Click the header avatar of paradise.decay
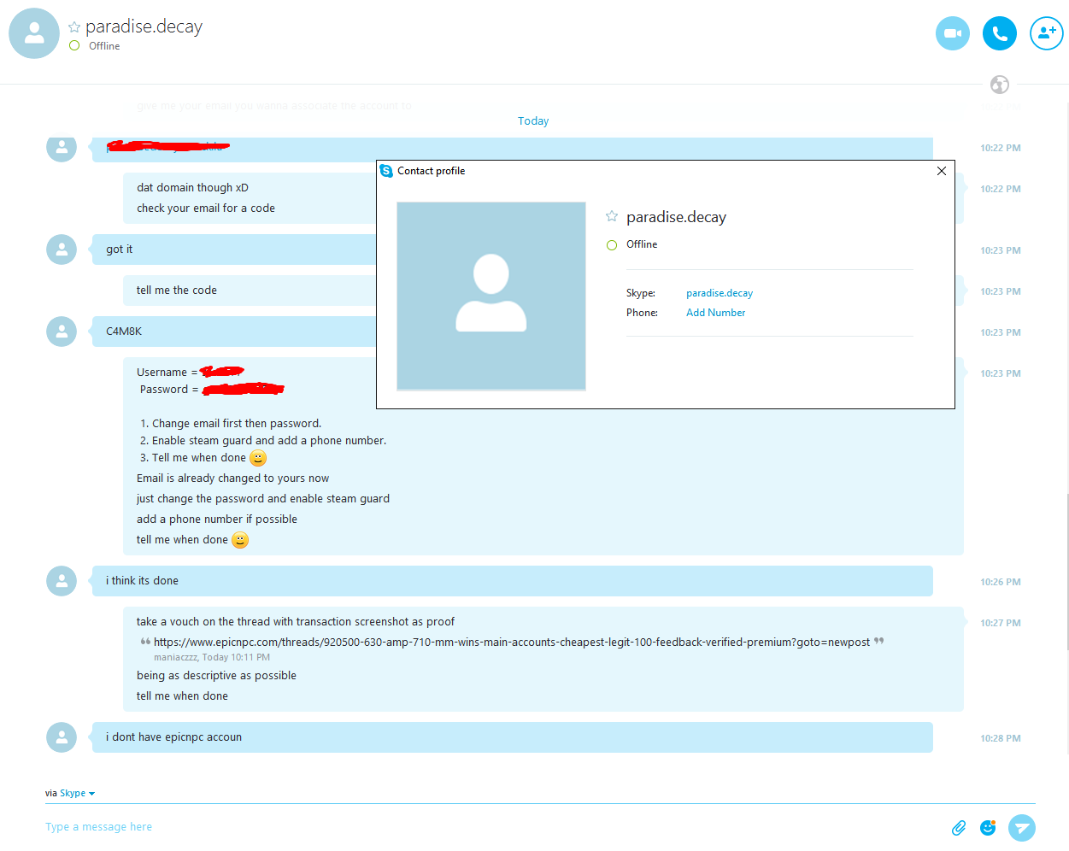Image resolution: width=1069 pixels, height=851 pixels. pos(34,33)
